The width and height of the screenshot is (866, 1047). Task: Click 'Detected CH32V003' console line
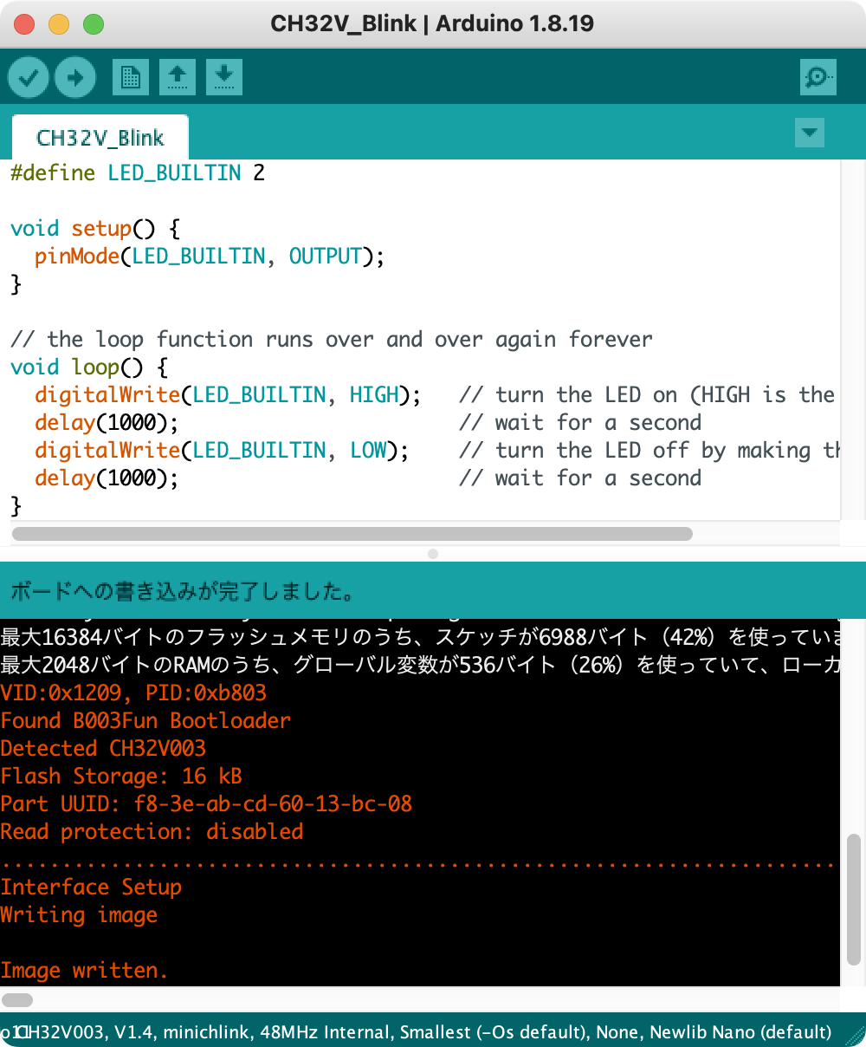103,748
